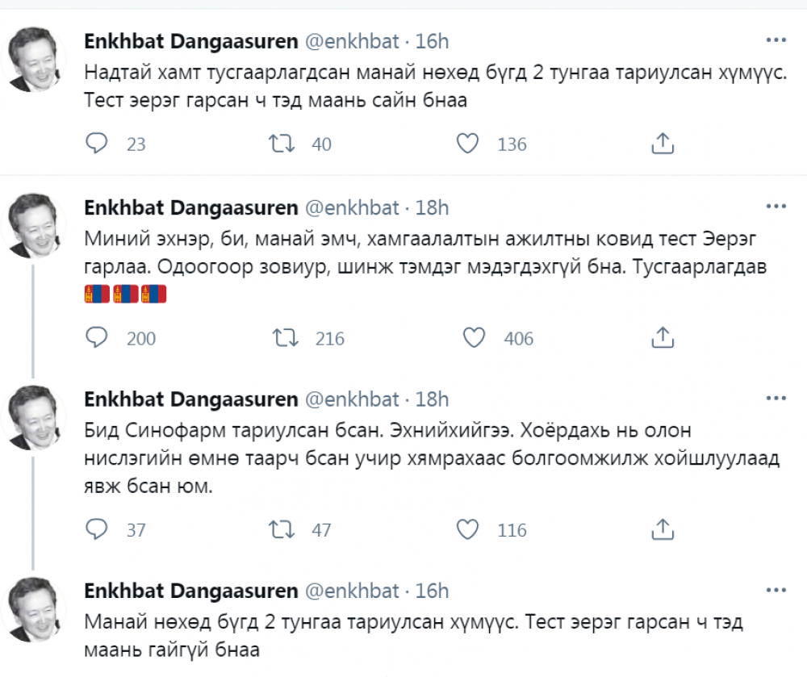Like the tweet with 136 likes
Image resolution: width=807 pixels, height=677 pixels.
click(467, 144)
